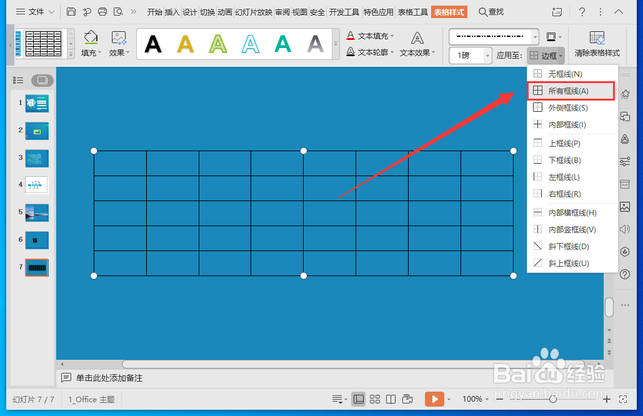Click the 查找 search button
This screenshot has height=416, width=643.
tap(491, 12)
